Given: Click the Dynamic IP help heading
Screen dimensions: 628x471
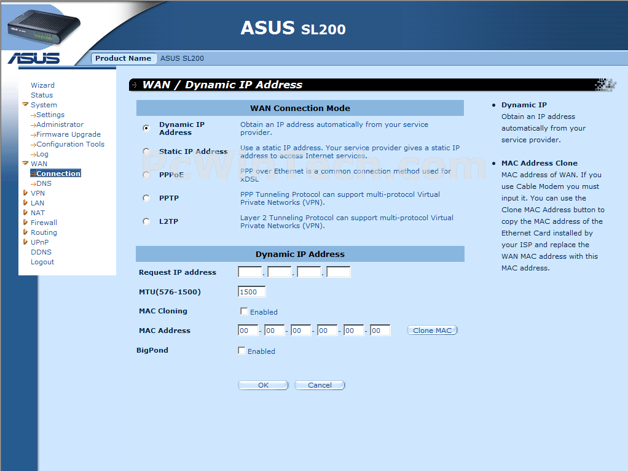Looking at the screenshot, I should pos(524,105).
